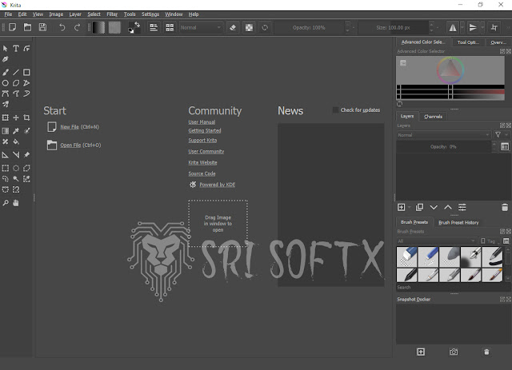Viewport: 512px width, 370px height.
Task: Select the Ellipse tool
Action: coord(6,83)
